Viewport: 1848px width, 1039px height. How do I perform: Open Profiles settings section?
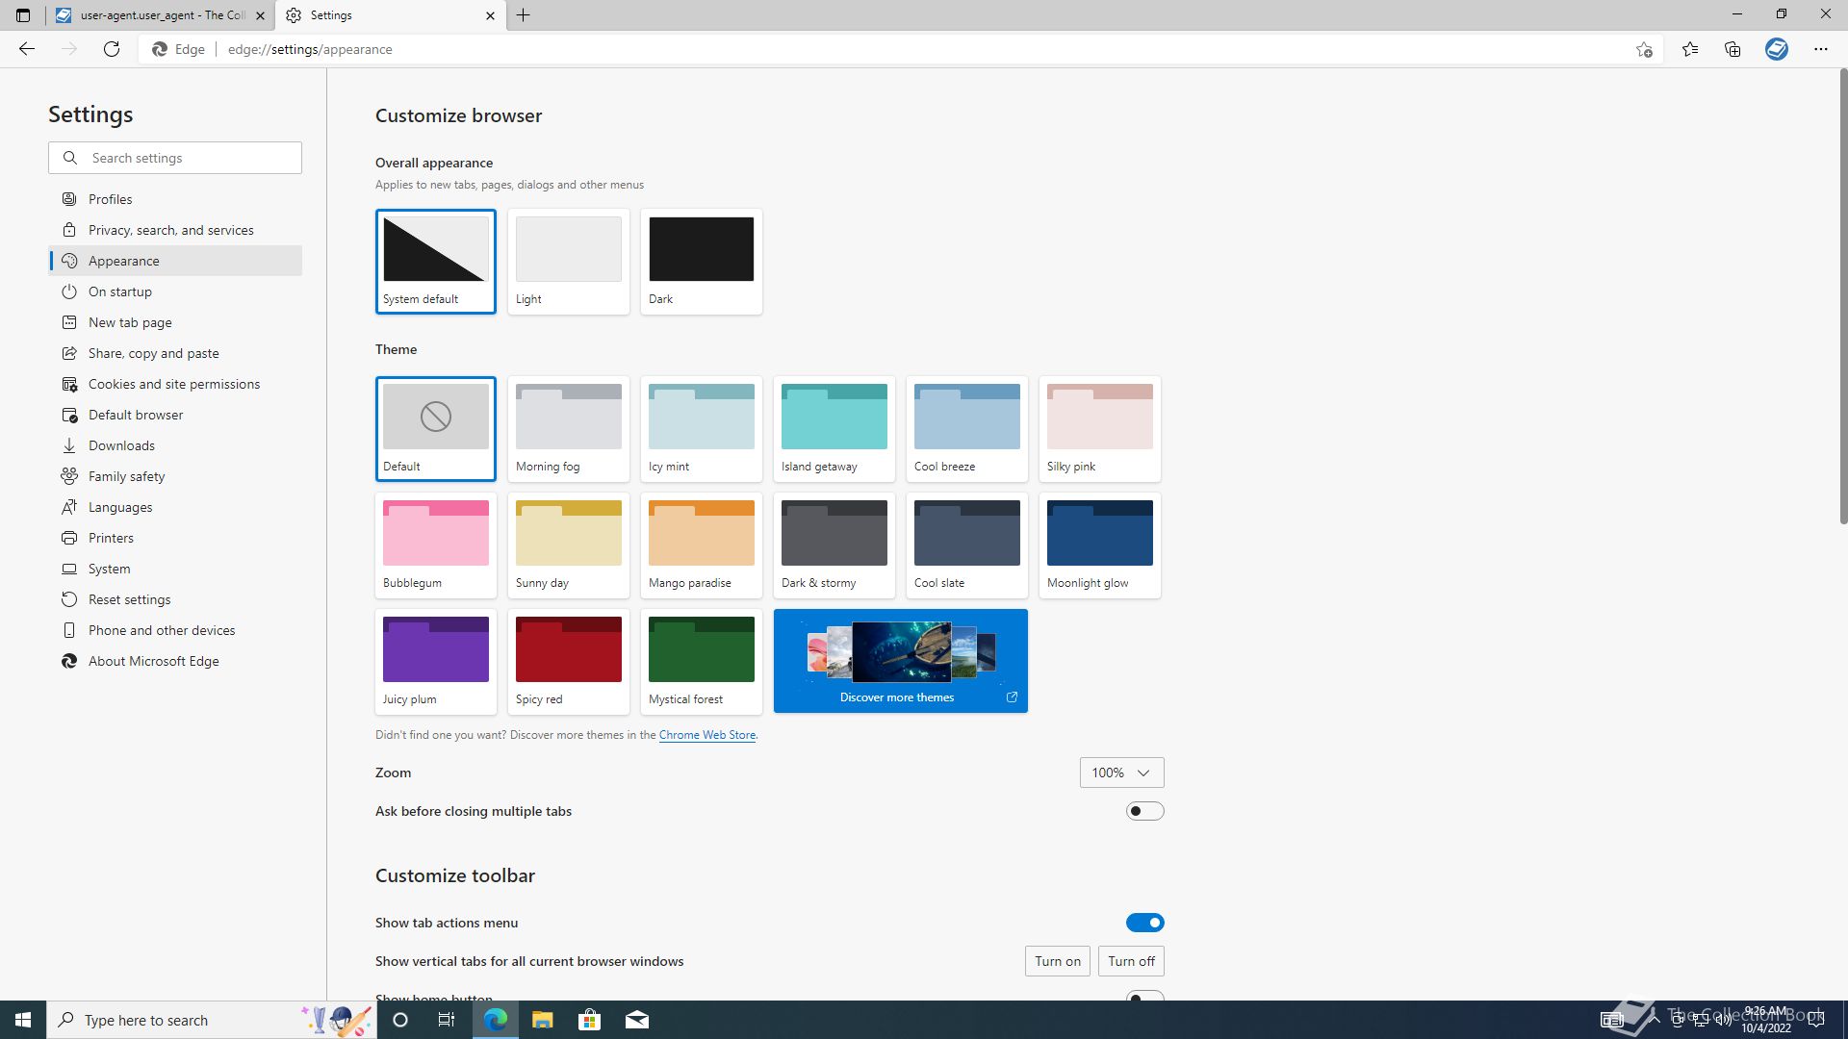click(x=175, y=199)
